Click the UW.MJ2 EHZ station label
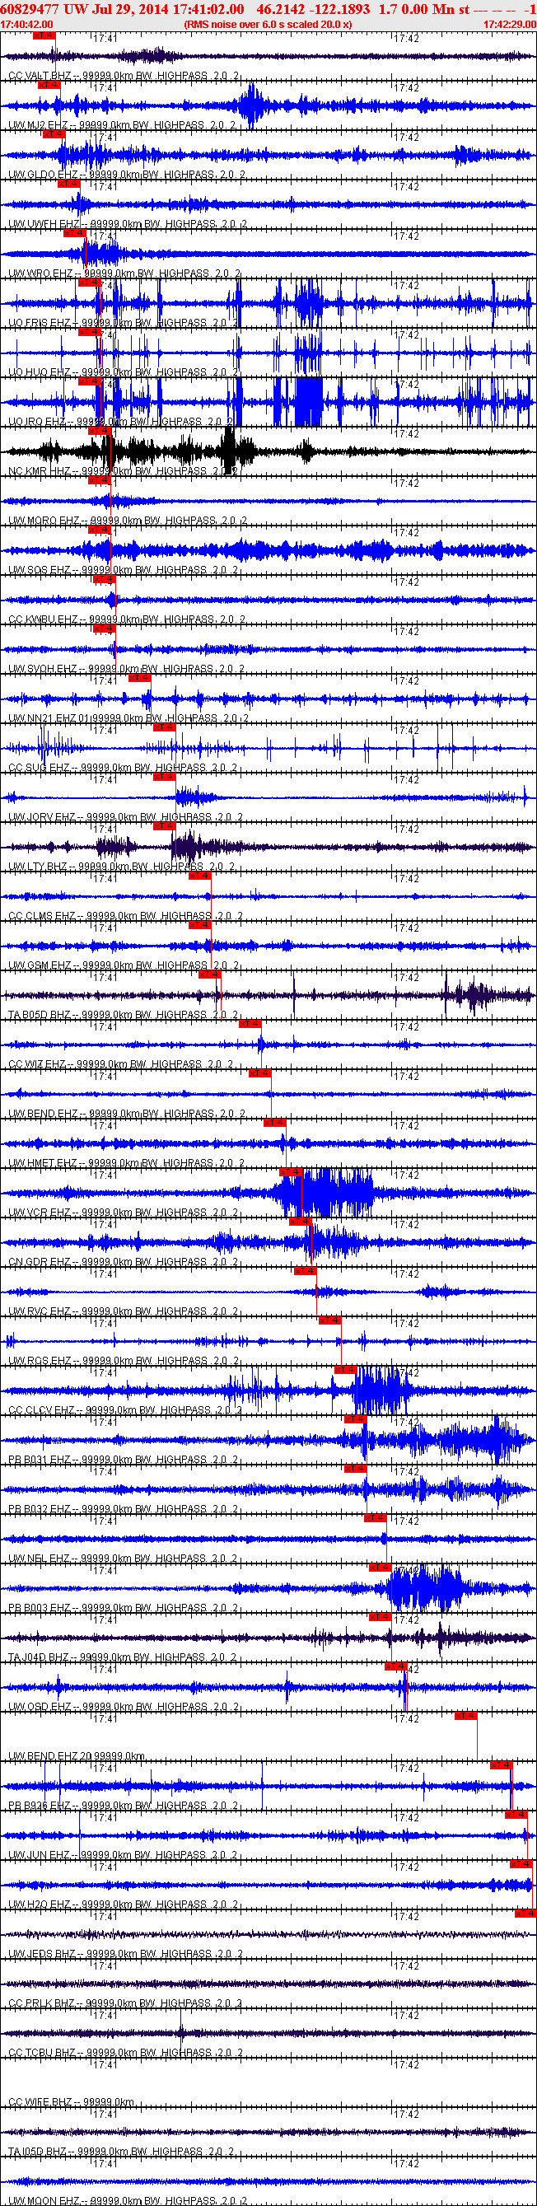Screen dimensions: 537x2206 40,125
